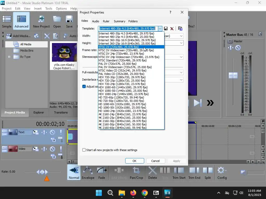Collapse the Template dropdown arrow
This screenshot has height=199, width=266.
[160, 29]
